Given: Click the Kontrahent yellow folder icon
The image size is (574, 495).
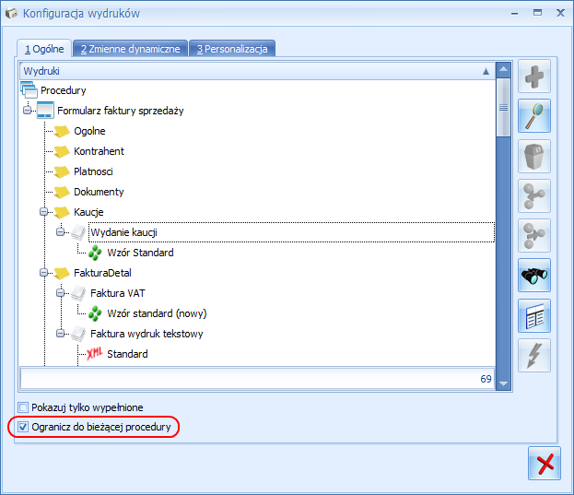Looking at the screenshot, I should click(x=62, y=151).
